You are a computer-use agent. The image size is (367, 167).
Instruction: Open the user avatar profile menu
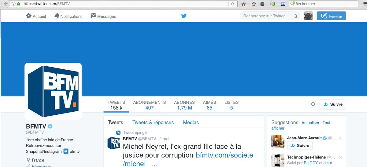point(308,16)
